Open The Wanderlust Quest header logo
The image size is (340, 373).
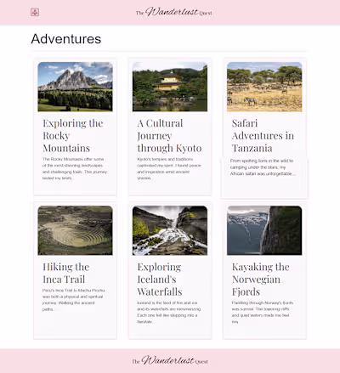click(x=174, y=12)
